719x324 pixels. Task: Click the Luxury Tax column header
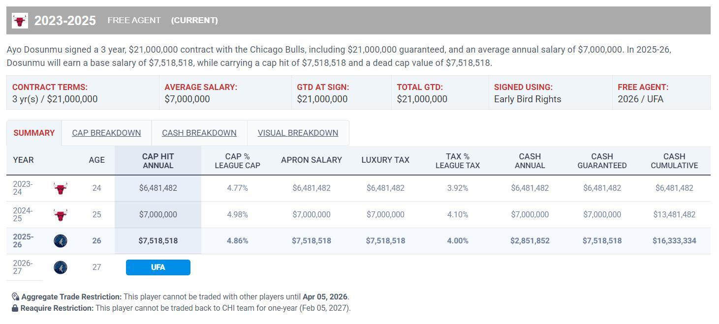tap(385, 160)
